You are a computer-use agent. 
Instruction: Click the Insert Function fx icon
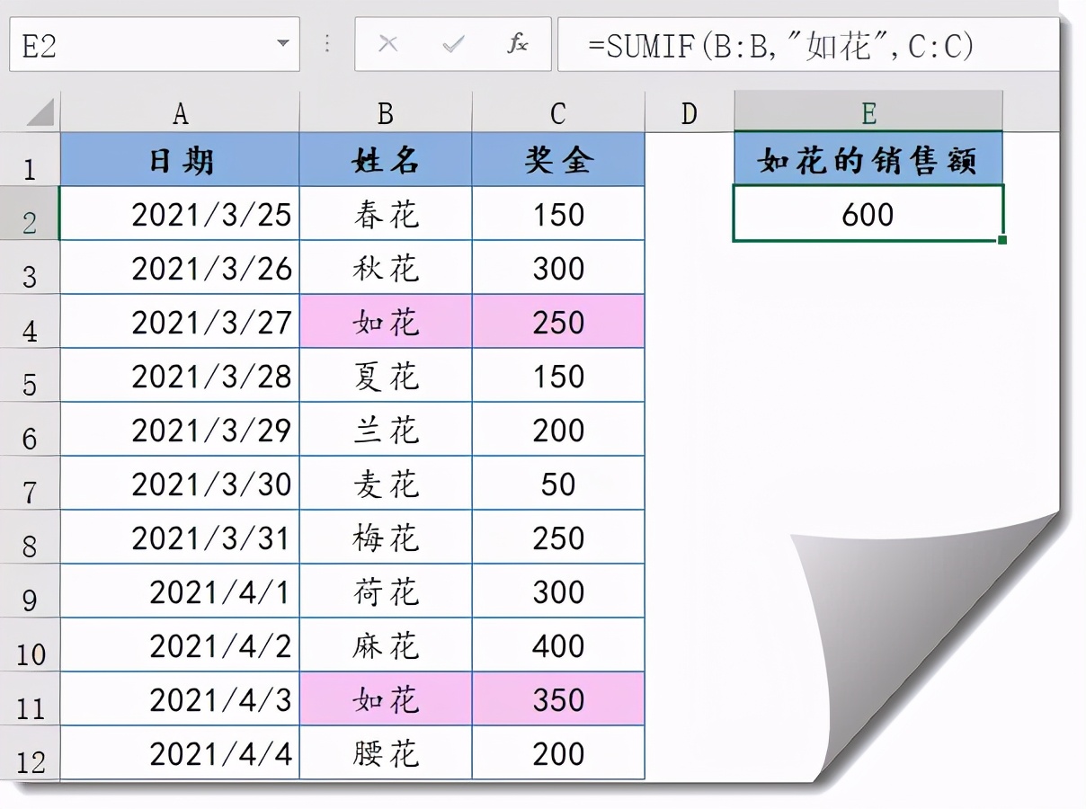point(517,44)
